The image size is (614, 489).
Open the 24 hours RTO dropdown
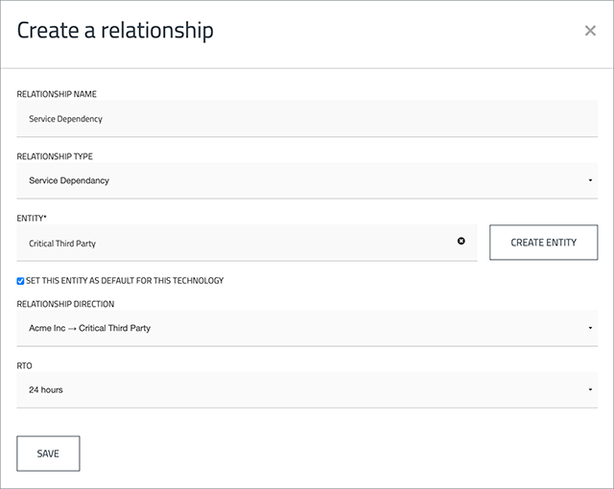point(307,389)
